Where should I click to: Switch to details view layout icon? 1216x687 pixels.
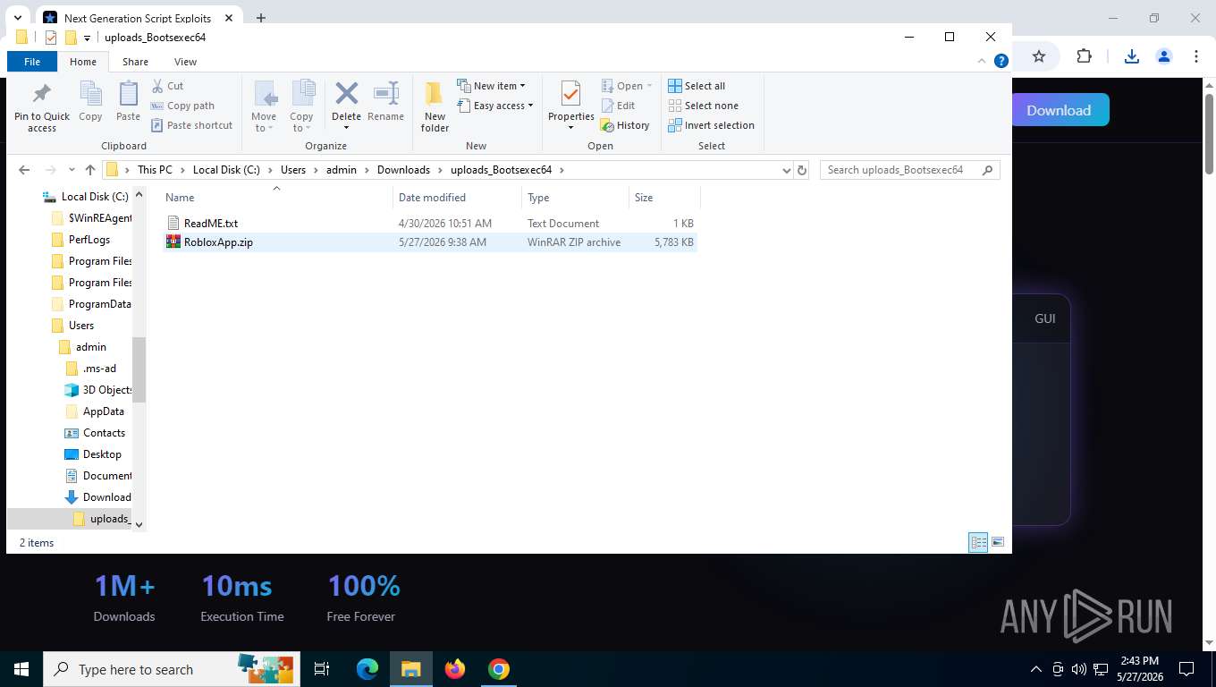[x=979, y=542]
